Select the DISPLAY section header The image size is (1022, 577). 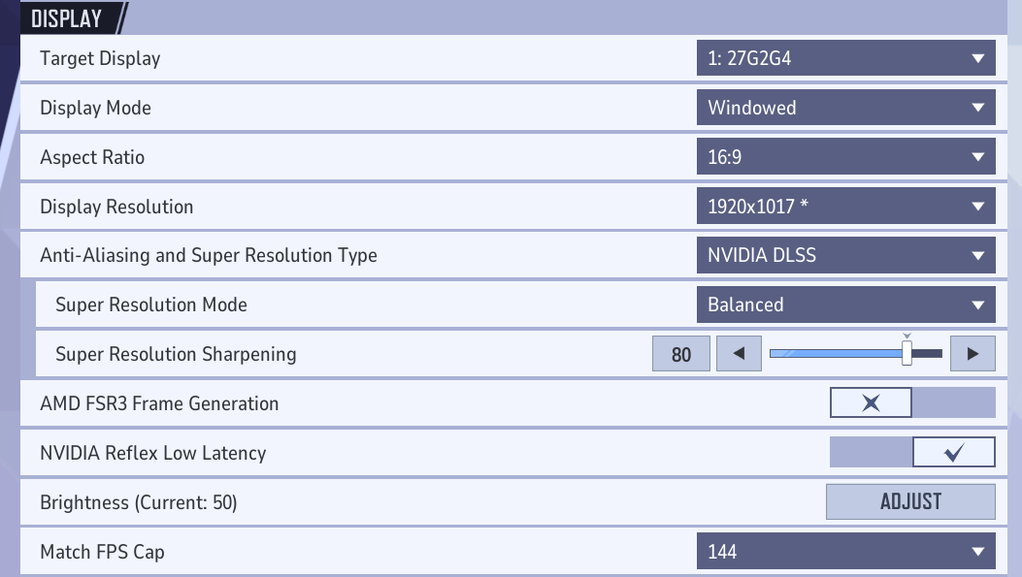(x=66, y=18)
